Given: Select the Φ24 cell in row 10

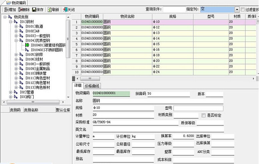Looking at the screenshot, I should pos(173,72).
